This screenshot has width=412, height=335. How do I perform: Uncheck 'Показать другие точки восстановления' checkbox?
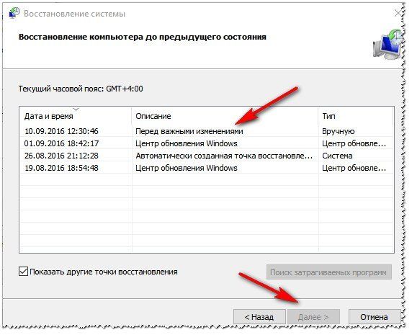[x=23, y=271]
